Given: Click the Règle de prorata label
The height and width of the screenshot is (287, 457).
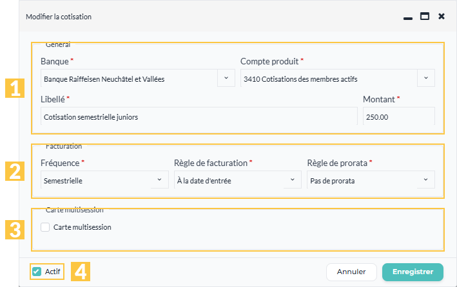Looking at the screenshot, I should tap(337, 163).
